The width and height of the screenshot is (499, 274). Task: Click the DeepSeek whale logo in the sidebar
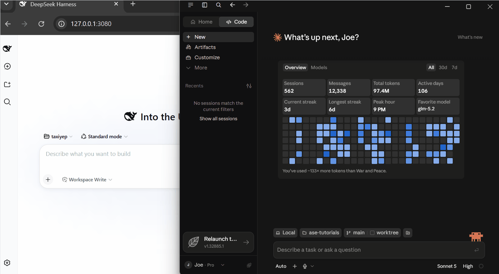click(x=7, y=48)
